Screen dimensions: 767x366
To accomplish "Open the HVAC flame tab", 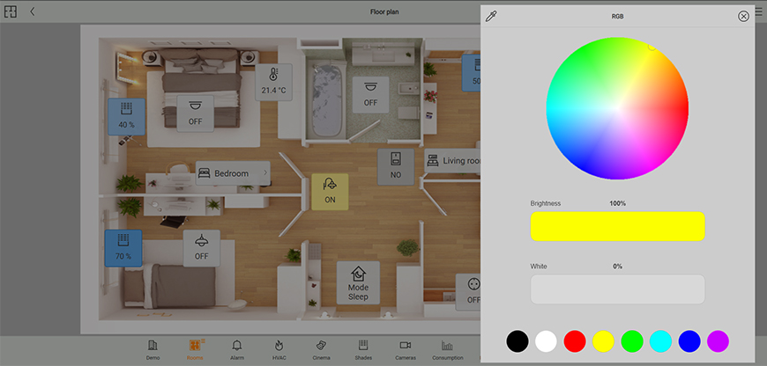I will [x=278, y=349].
